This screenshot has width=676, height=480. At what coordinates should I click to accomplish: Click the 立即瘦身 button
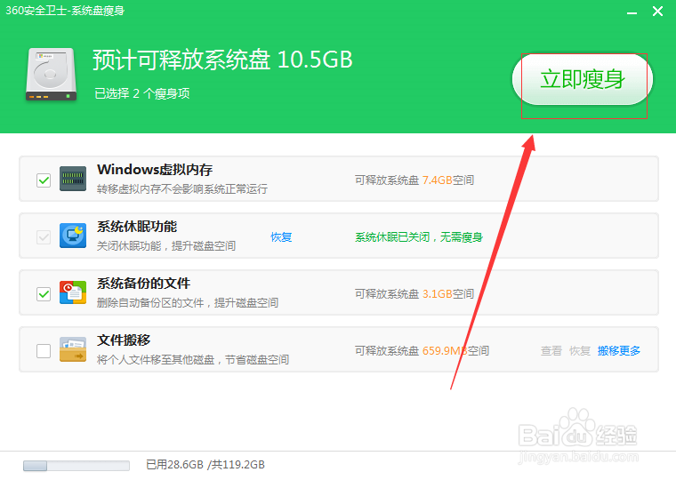pos(582,79)
